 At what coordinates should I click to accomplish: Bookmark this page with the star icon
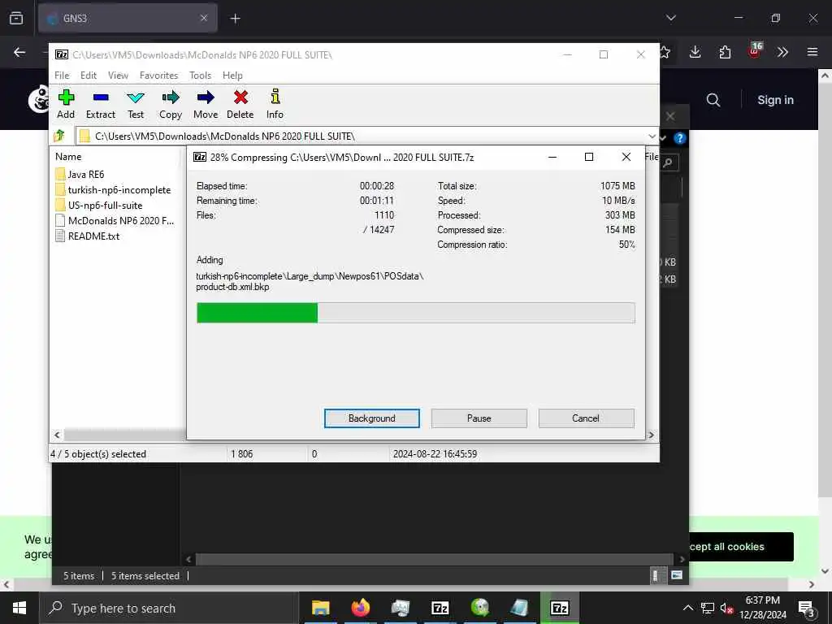point(665,52)
